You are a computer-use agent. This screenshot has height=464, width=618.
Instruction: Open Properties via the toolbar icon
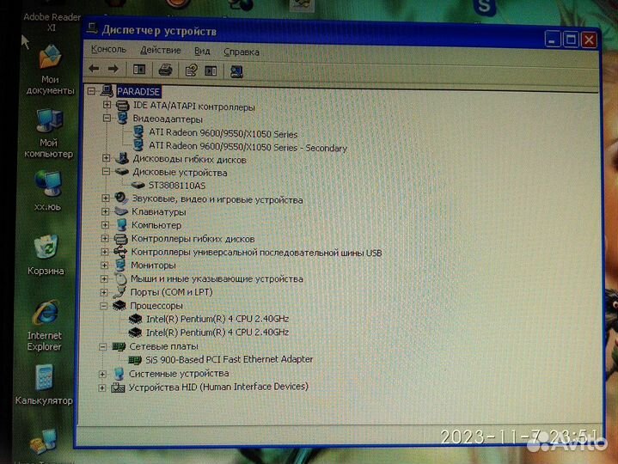click(191, 70)
